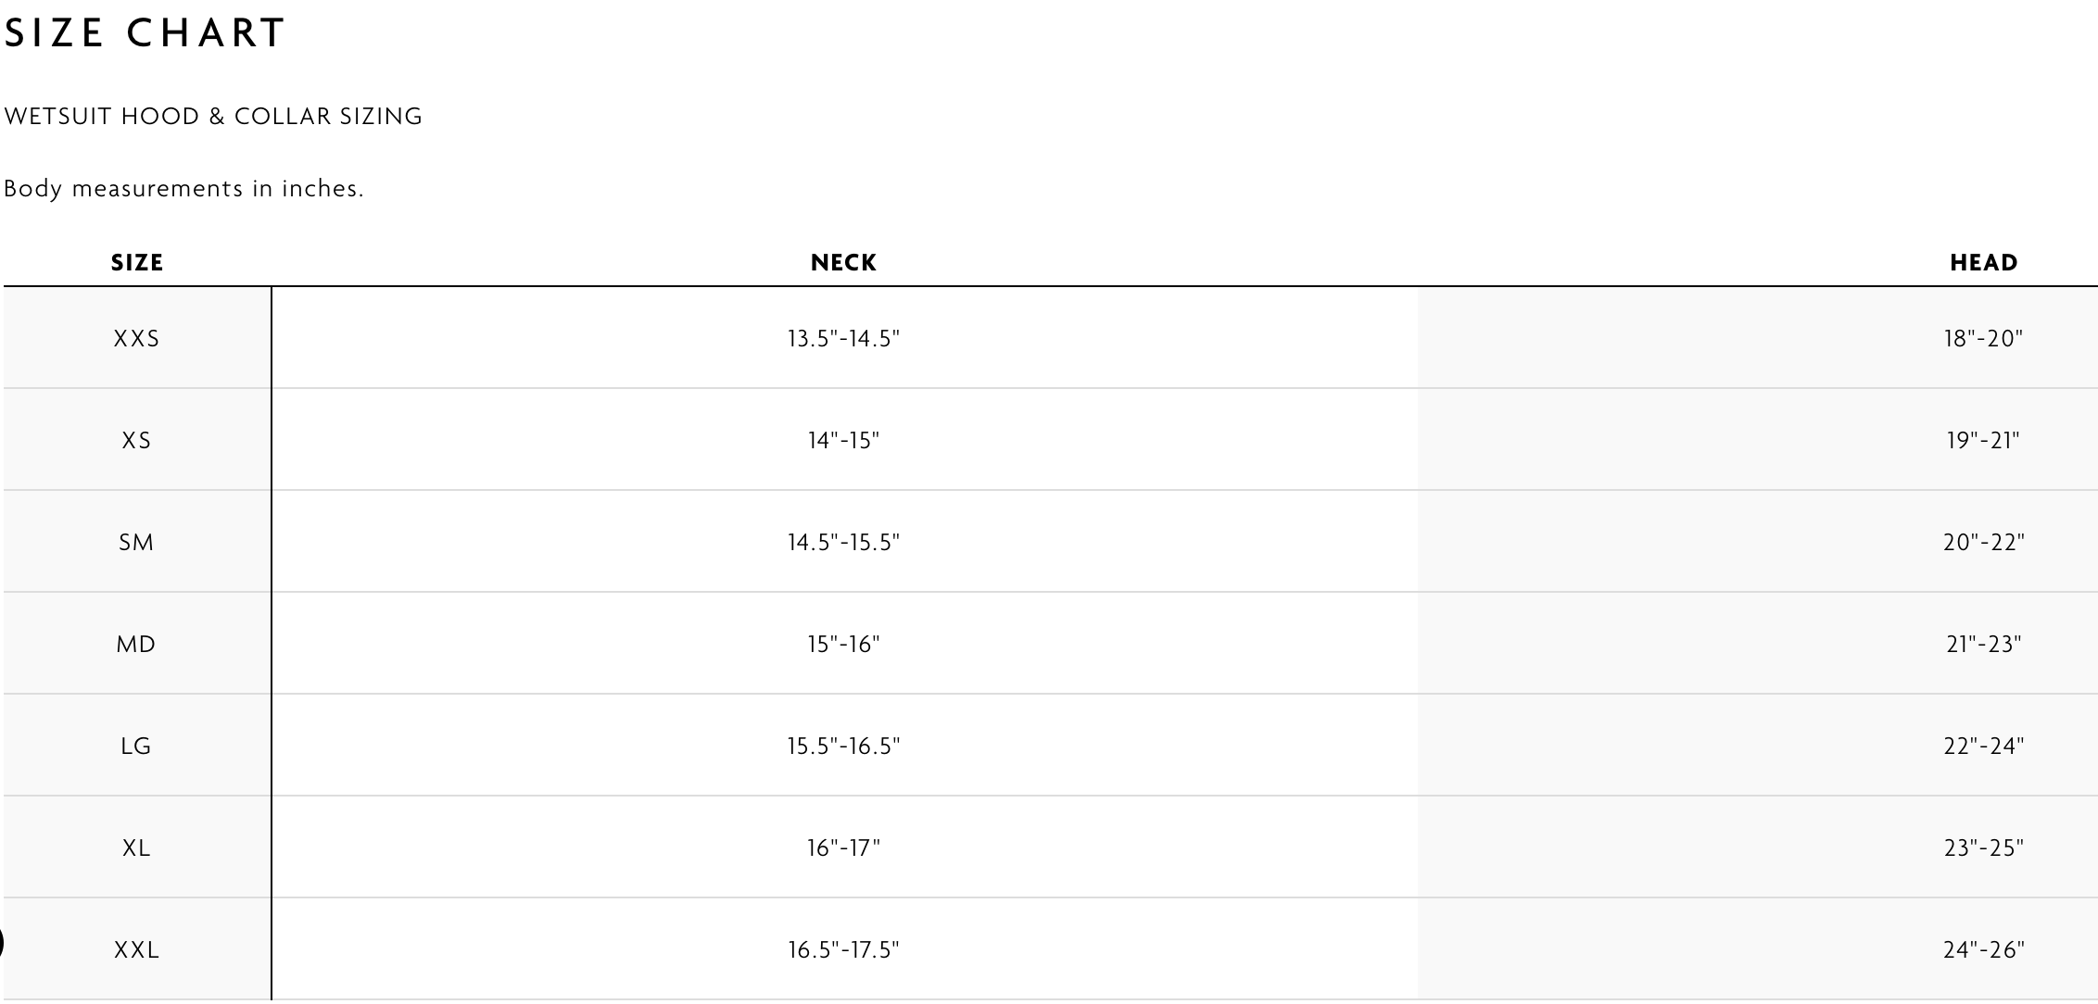The height and width of the screenshot is (1004, 2098).
Task: Click head measurement 24"-26"
Action: (x=1983, y=950)
